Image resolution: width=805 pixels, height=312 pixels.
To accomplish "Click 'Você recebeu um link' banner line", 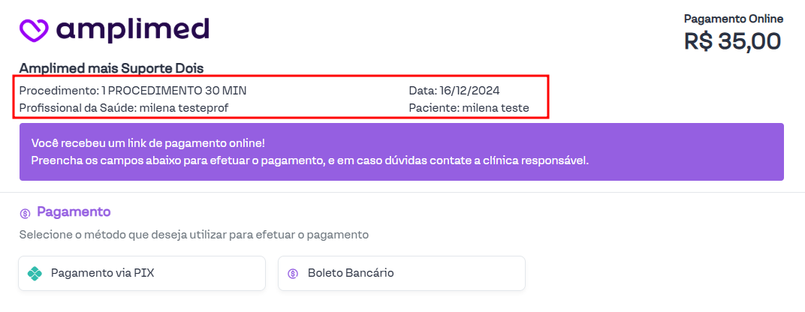I will pyautogui.click(x=148, y=142).
